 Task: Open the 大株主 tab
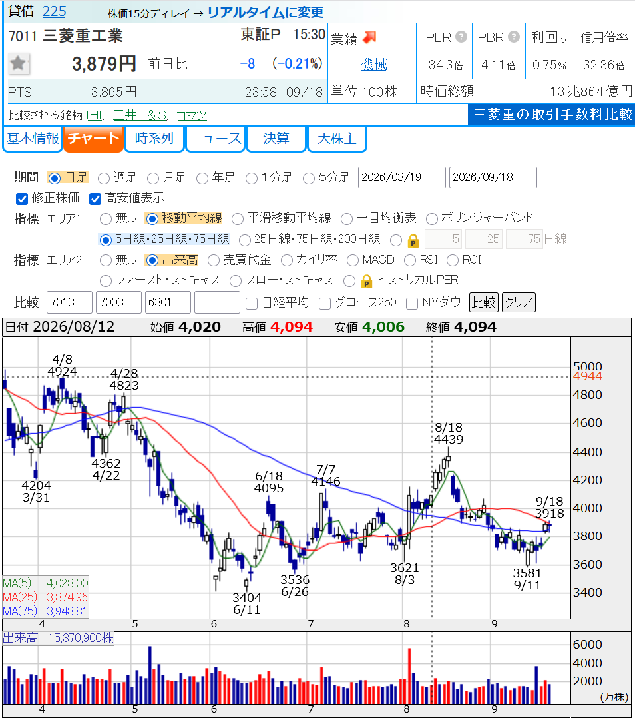pos(337,139)
